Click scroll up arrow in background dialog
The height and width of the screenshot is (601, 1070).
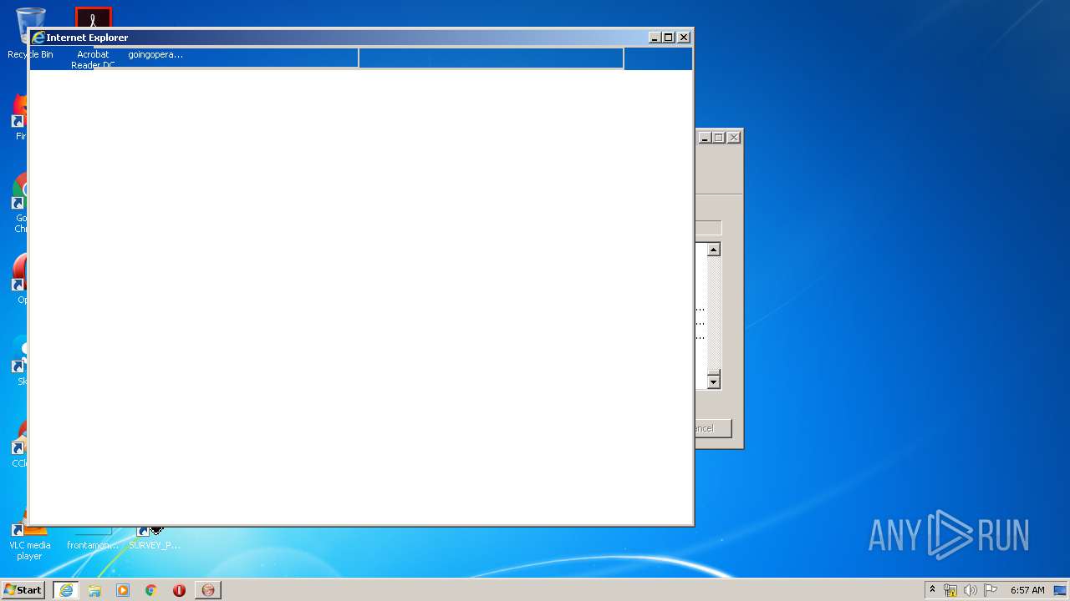(x=713, y=250)
